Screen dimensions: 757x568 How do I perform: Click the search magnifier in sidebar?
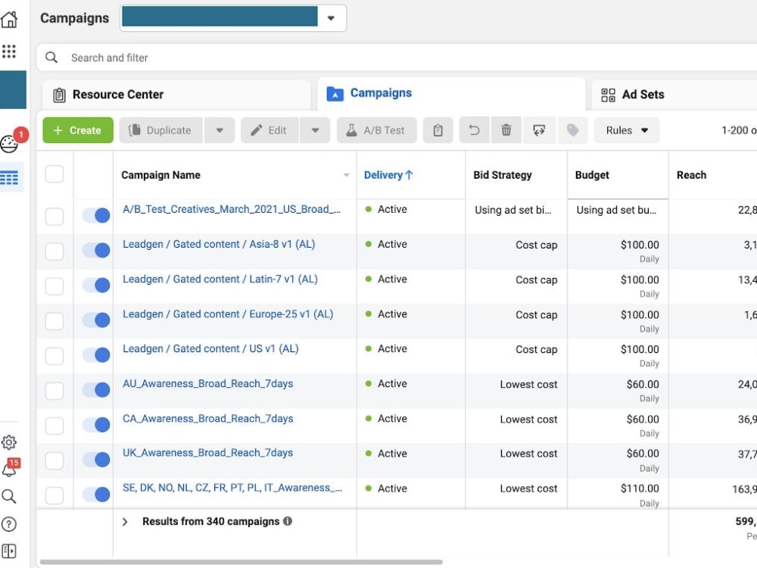[9, 497]
